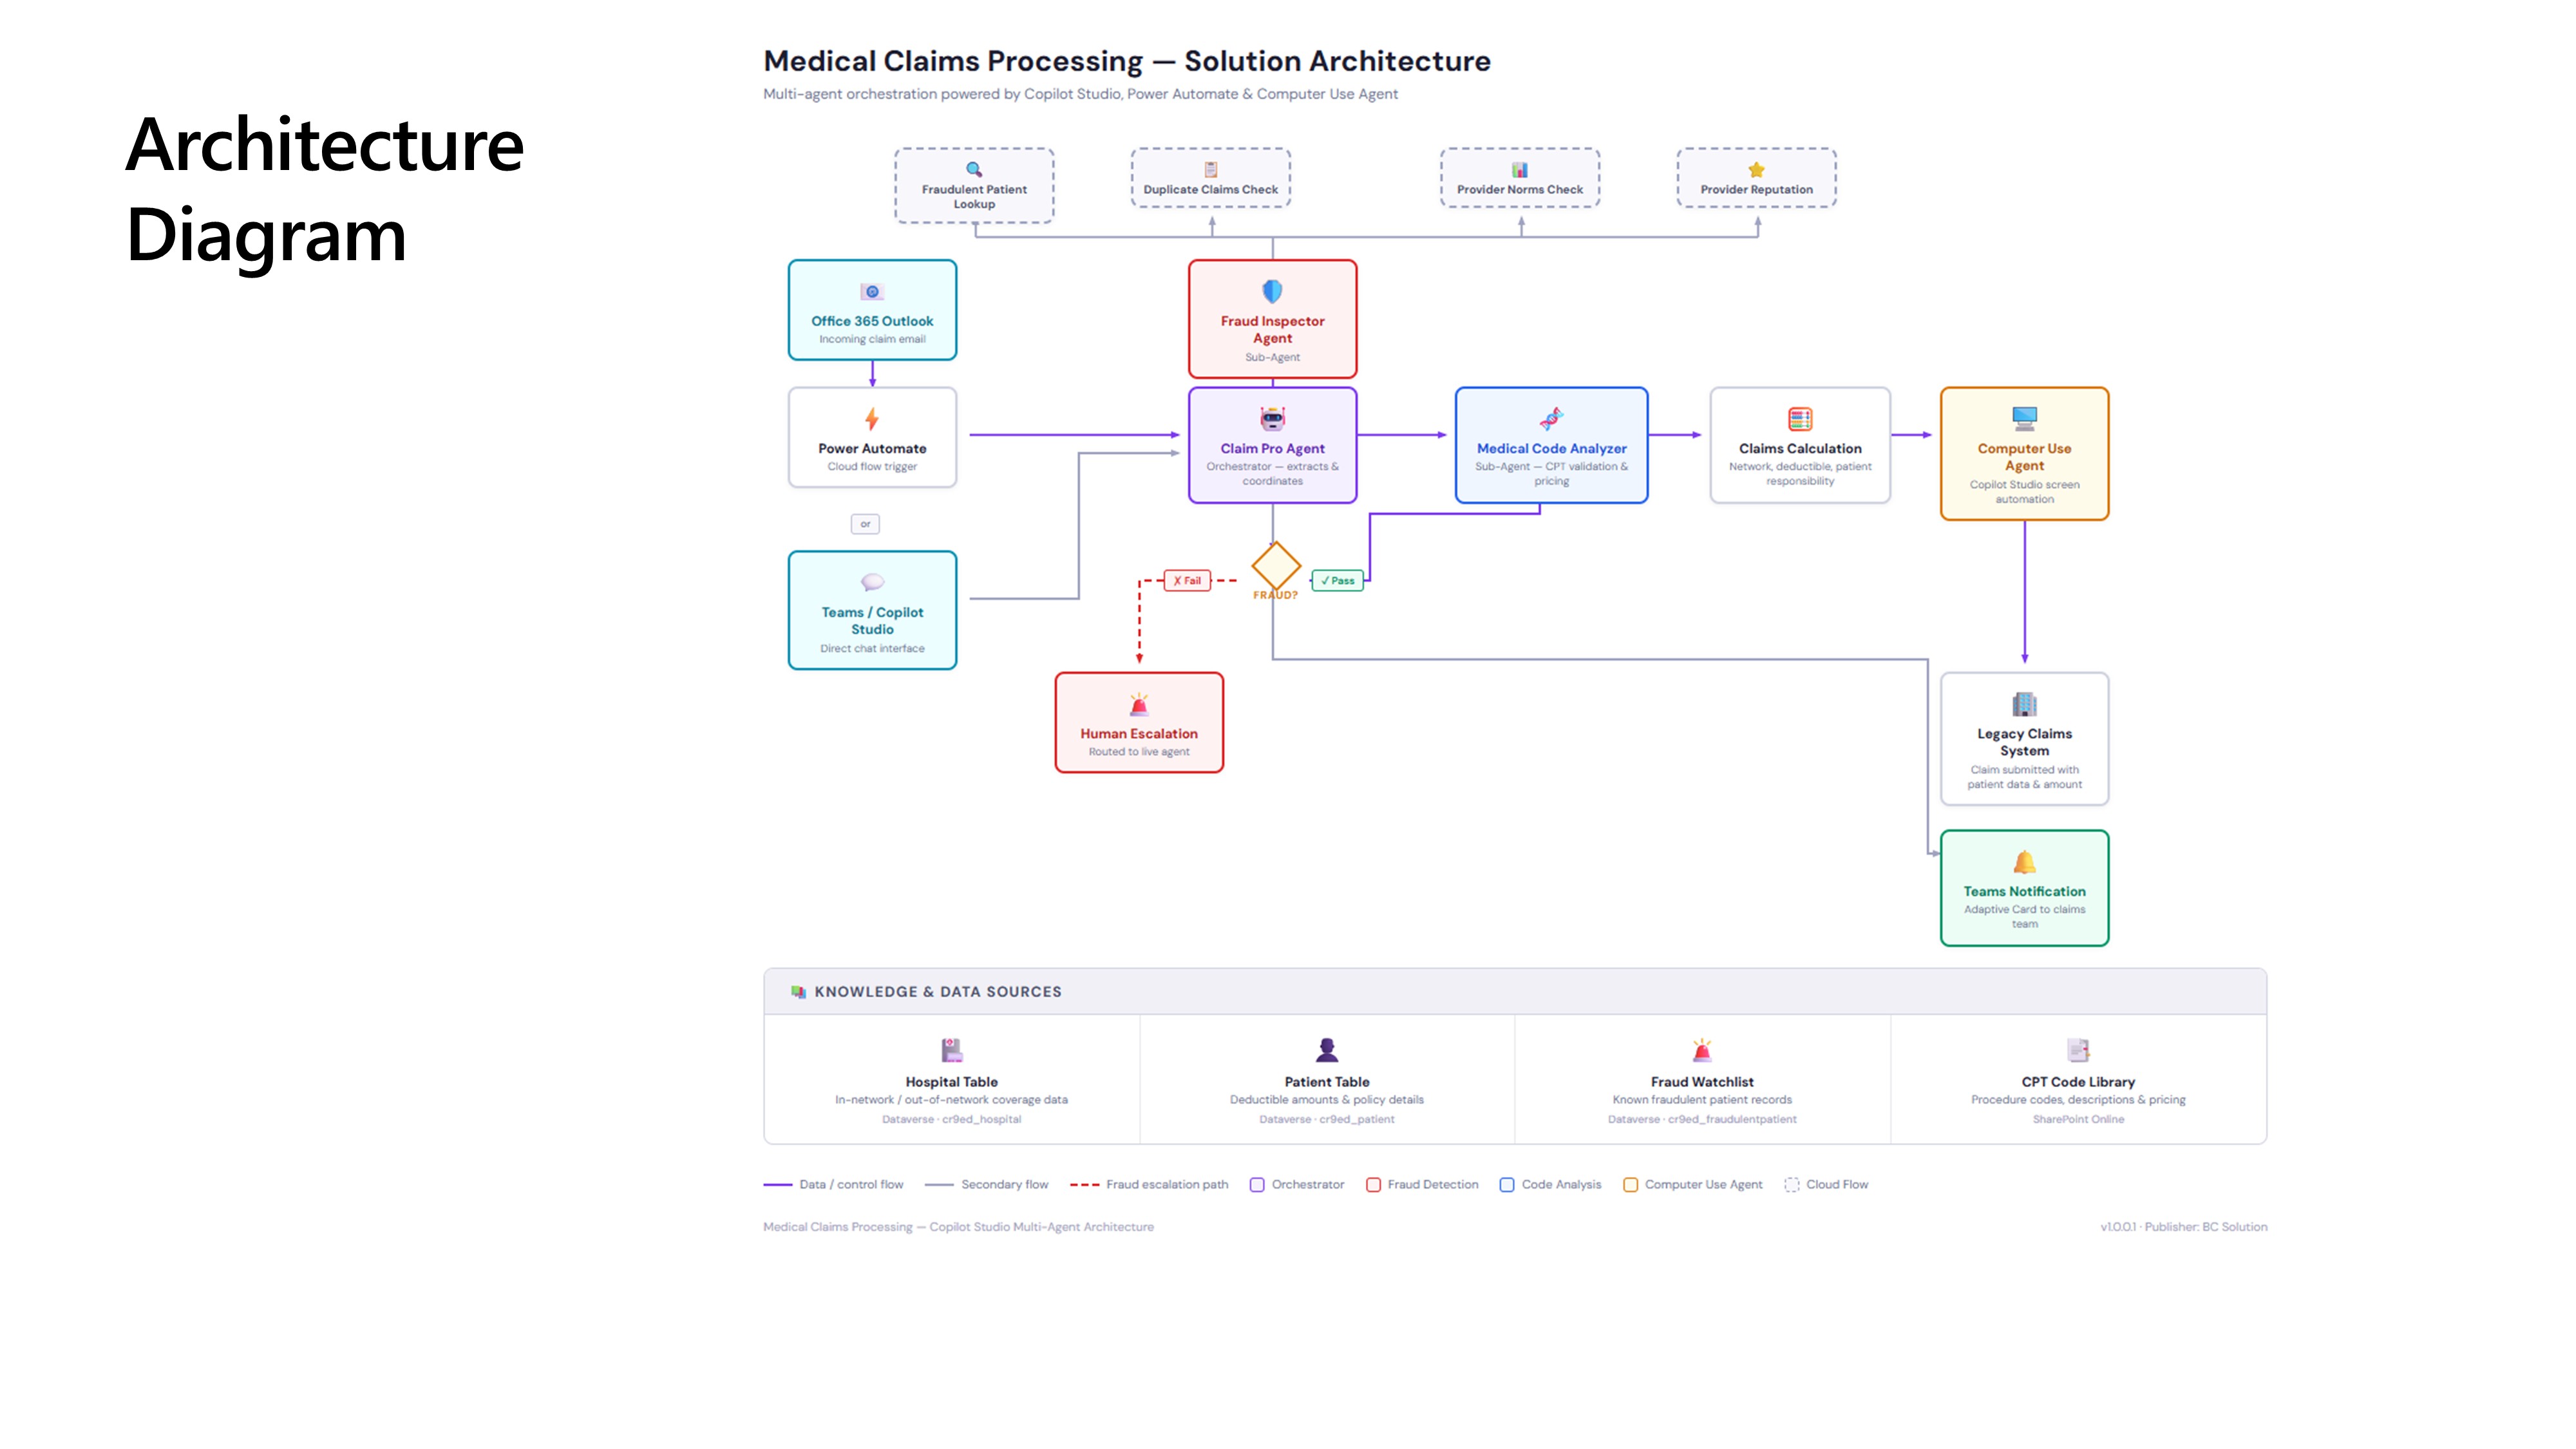Image resolution: width=2576 pixels, height=1449 pixels.
Task: Click the small 'or' connector label
Action: (865, 524)
